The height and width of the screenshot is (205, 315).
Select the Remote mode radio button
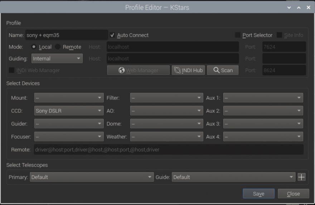pos(58,47)
